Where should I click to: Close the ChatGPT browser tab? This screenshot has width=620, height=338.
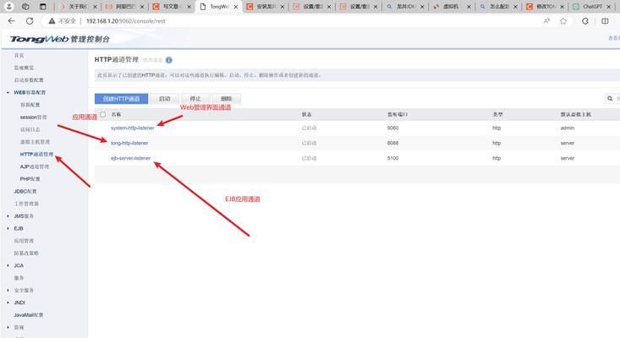click(x=609, y=7)
